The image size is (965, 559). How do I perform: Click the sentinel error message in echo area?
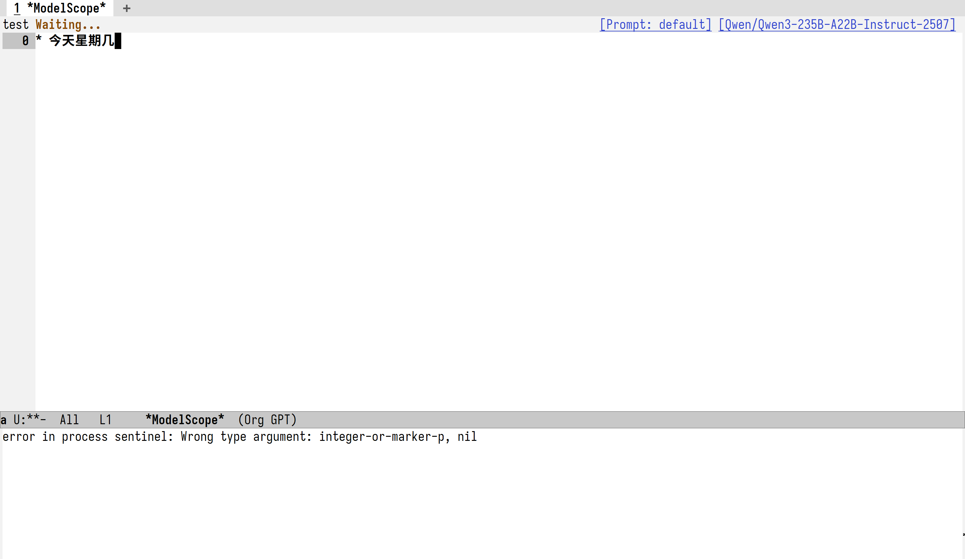(x=239, y=436)
